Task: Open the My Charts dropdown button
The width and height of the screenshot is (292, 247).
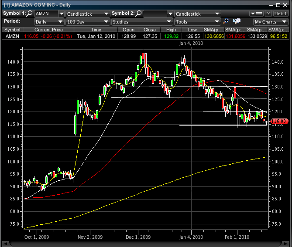Action: click(x=270, y=22)
